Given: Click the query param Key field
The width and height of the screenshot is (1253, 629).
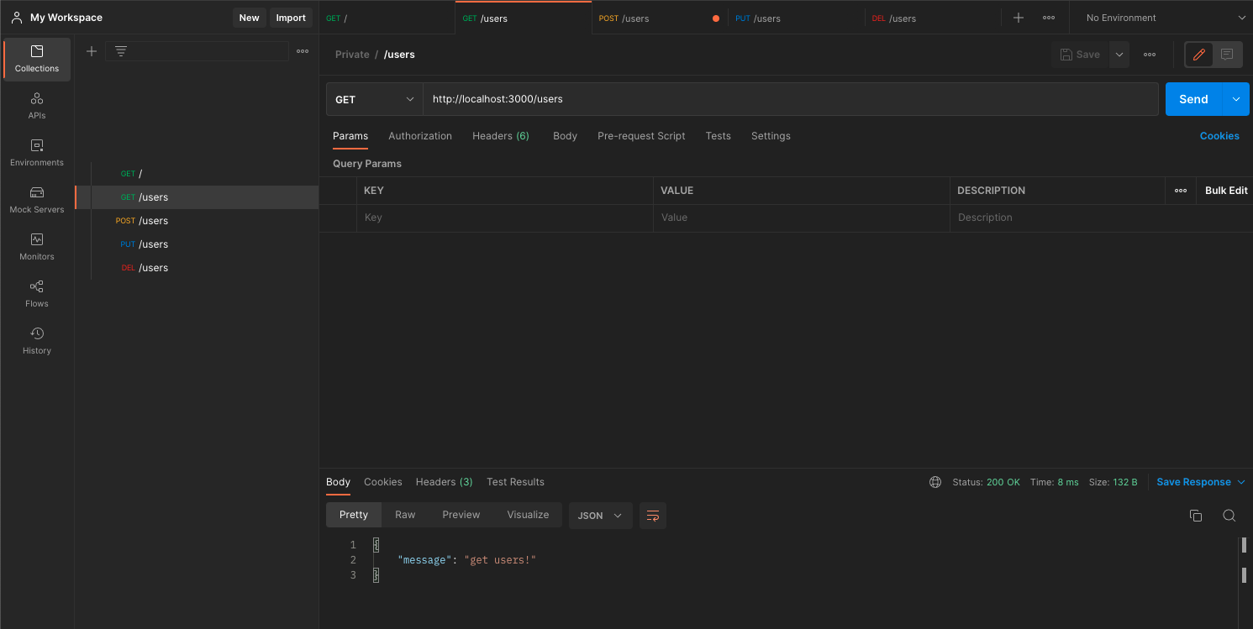Looking at the screenshot, I should (x=505, y=218).
